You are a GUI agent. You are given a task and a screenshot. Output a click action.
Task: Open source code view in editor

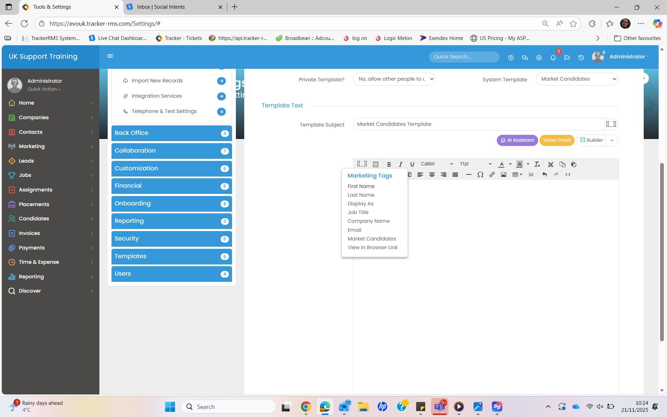coord(568,175)
